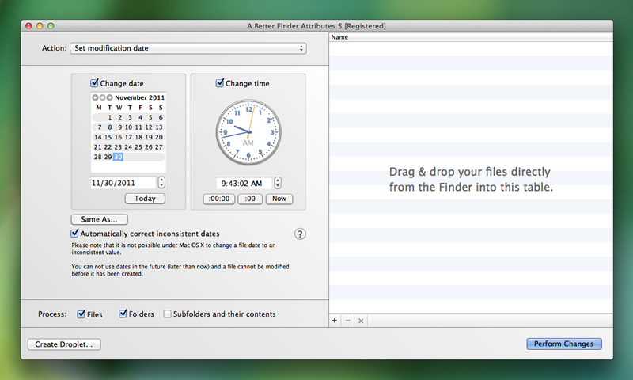
Task: Select day 13 in the calendar
Action: (159, 127)
